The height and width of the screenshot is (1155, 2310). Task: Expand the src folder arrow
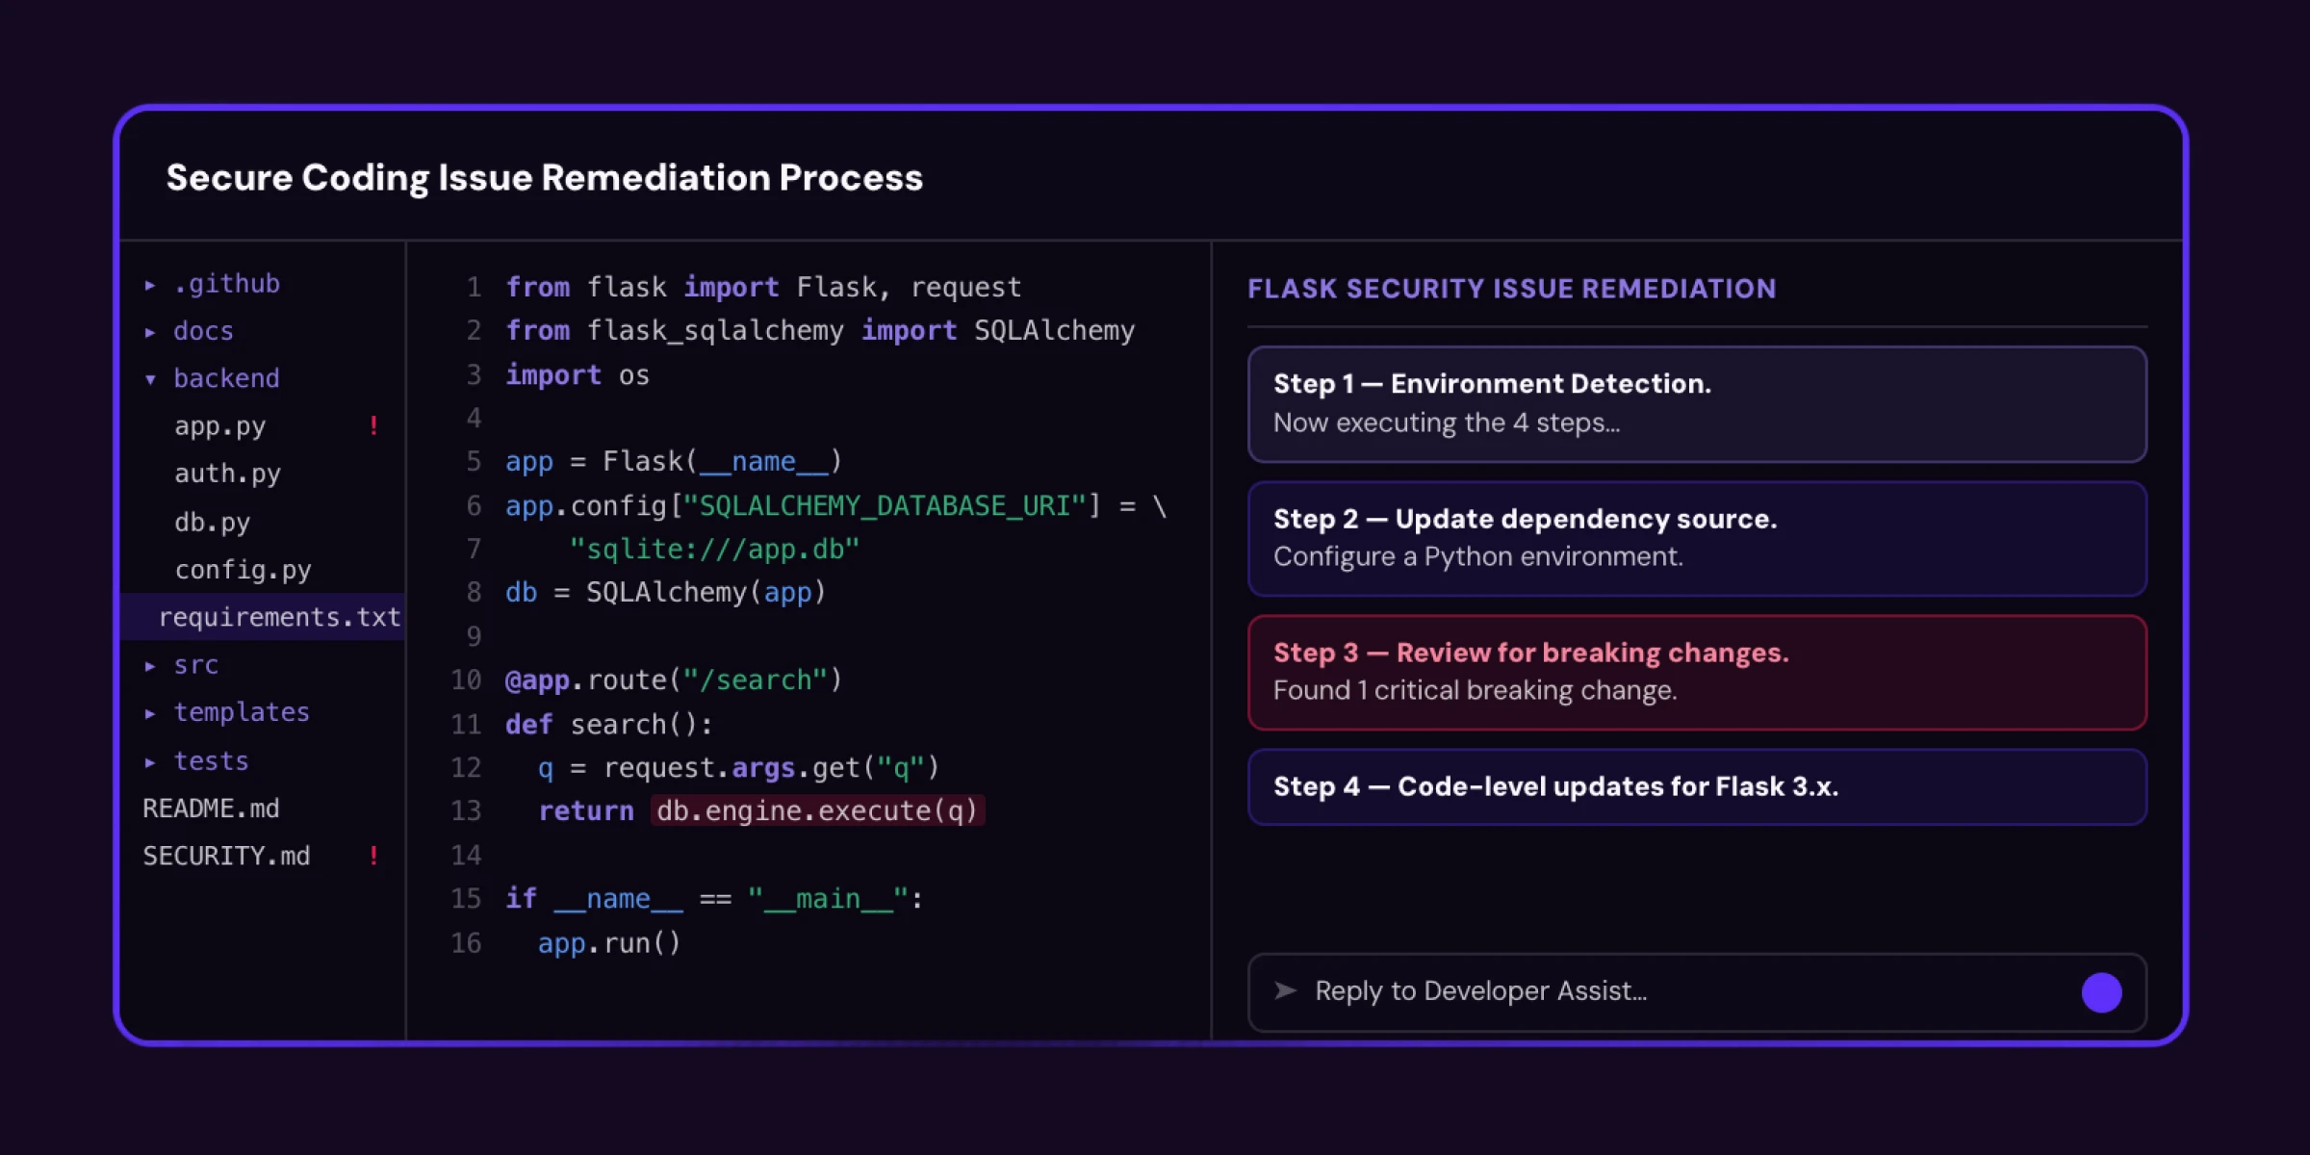tap(150, 666)
